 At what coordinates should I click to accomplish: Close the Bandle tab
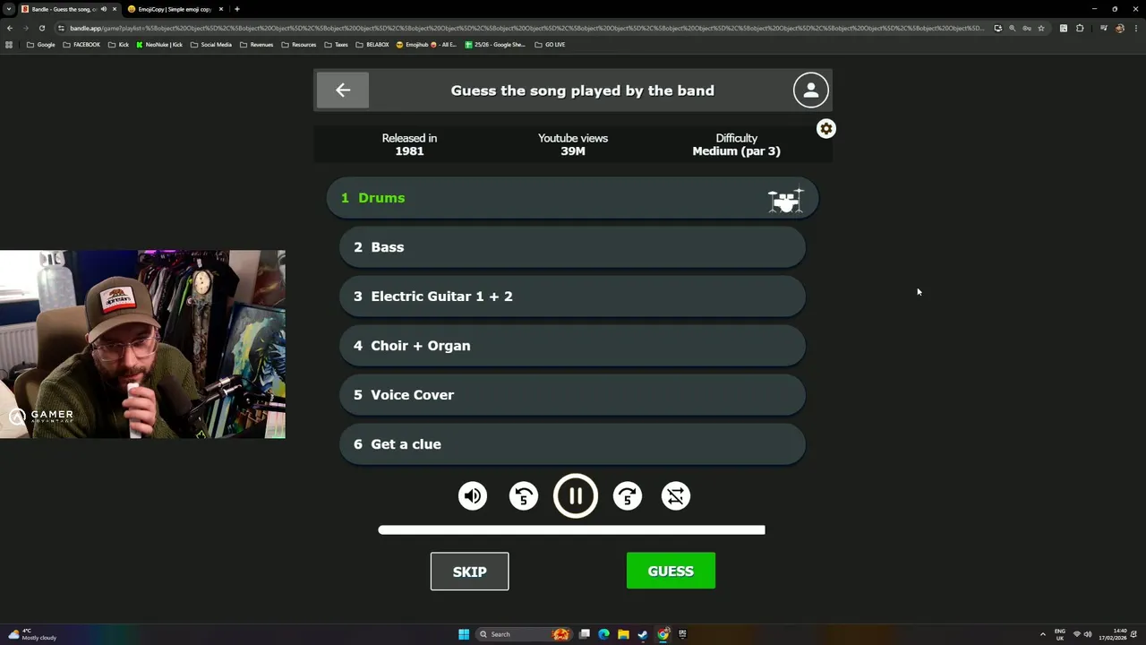tap(114, 9)
